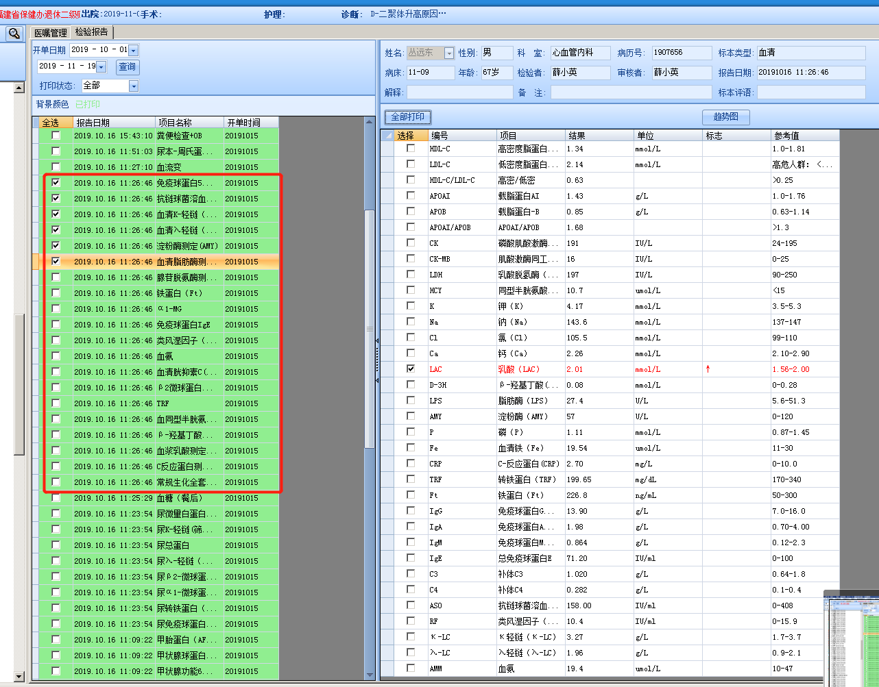Tick the LDH result row checkbox
The image size is (879, 687).
click(411, 274)
